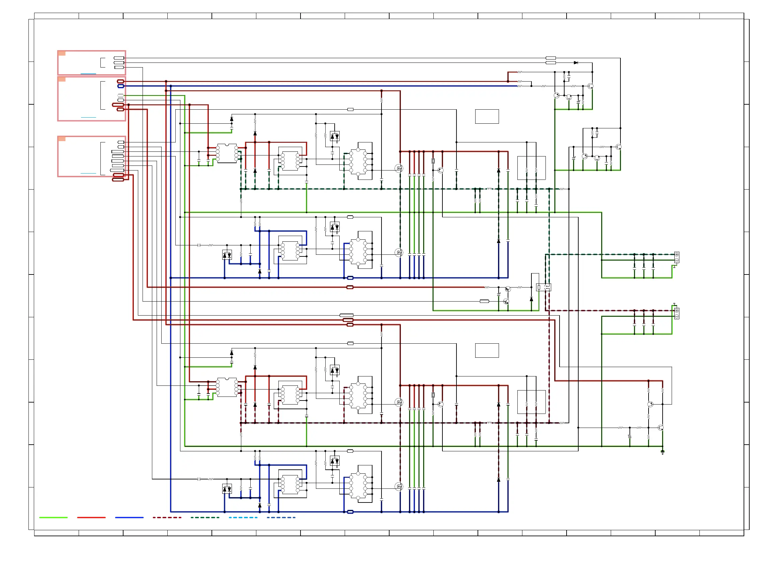Select the upper-left 8-pin notched IC
Screen dimensions: 759x563
(227, 153)
